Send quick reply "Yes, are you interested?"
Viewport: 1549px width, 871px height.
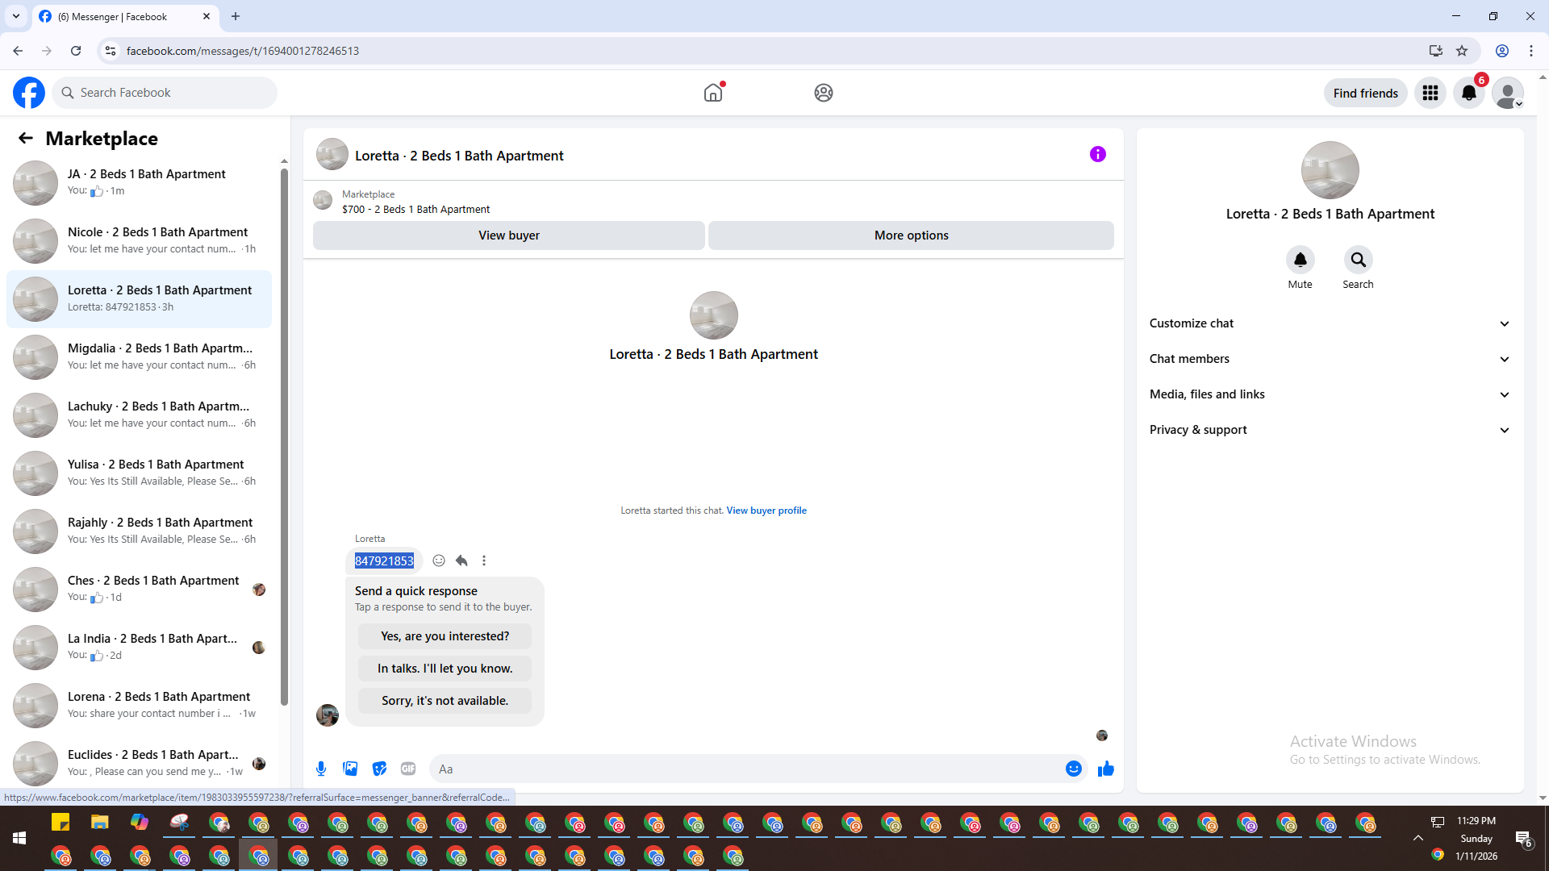(445, 636)
